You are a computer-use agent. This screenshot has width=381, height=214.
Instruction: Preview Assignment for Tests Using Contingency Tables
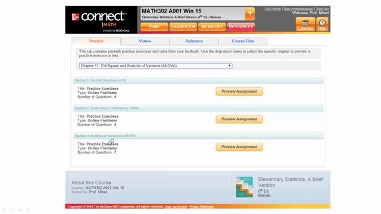239,119
